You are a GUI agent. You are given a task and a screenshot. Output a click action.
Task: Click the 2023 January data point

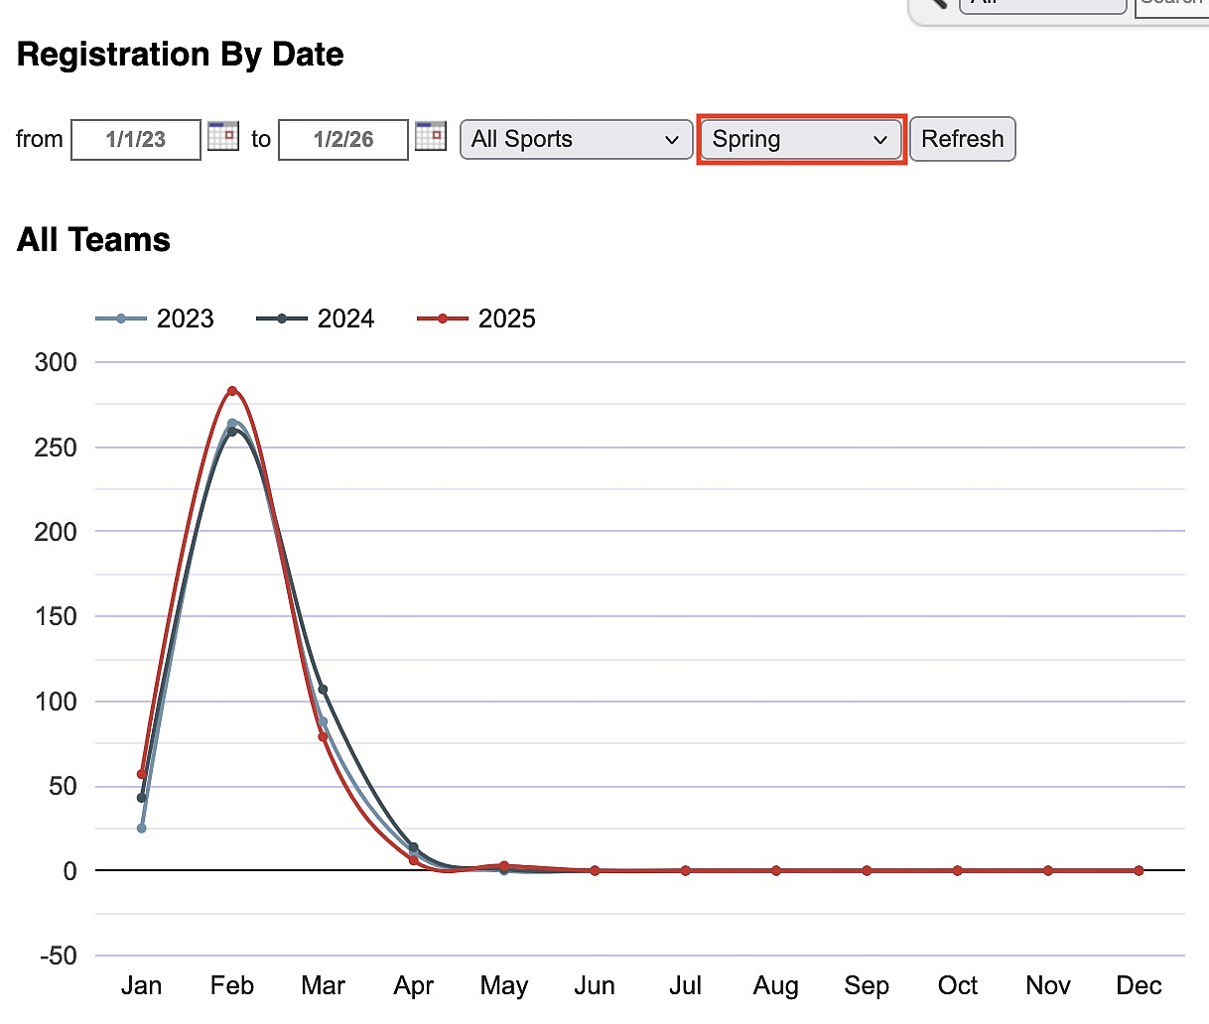tap(142, 828)
